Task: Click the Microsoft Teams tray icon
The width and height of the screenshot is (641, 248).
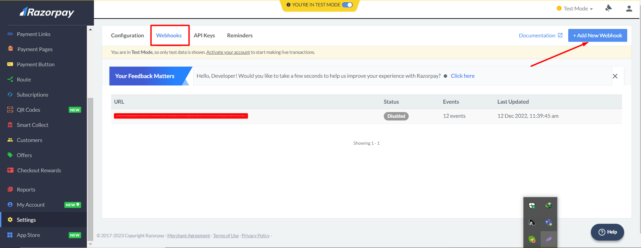Action: pyautogui.click(x=548, y=222)
